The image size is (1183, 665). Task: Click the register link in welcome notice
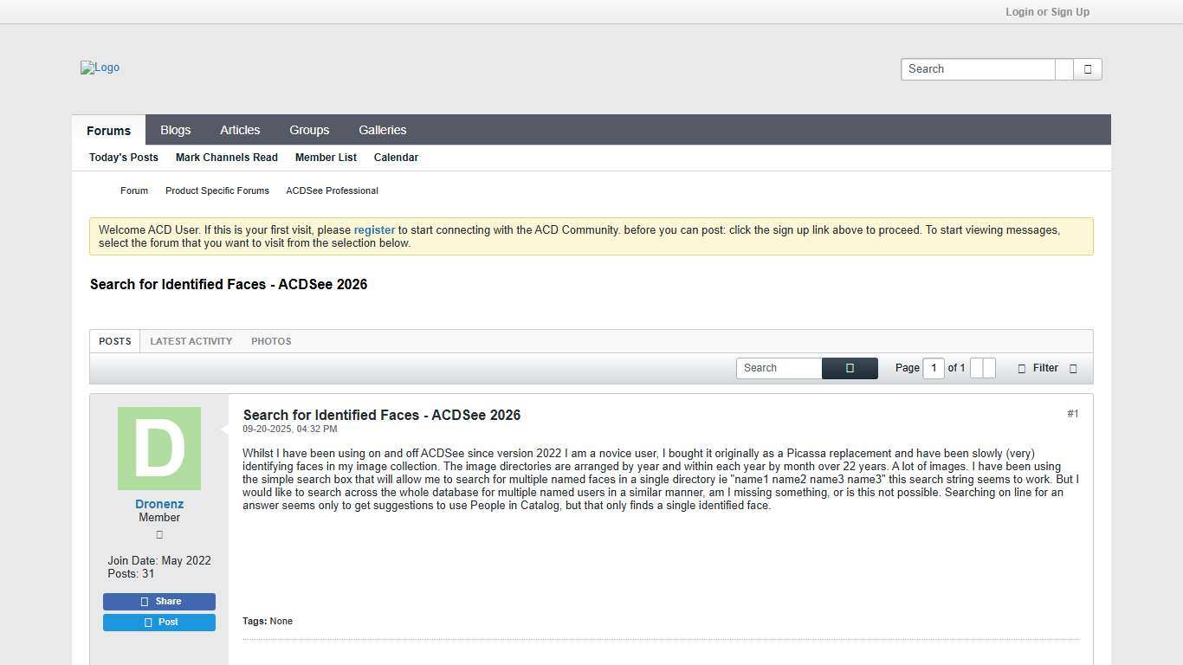374,230
